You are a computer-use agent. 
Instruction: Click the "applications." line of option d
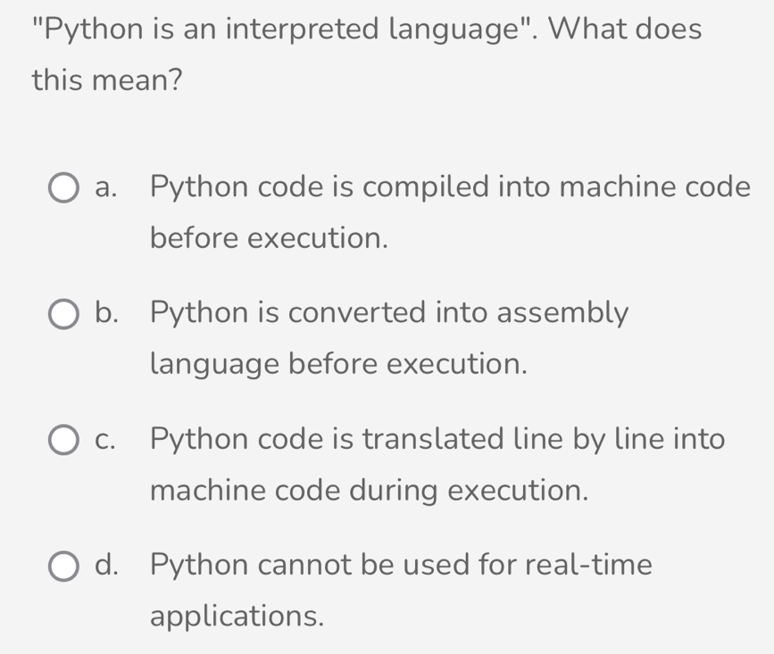[x=237, y=616]
